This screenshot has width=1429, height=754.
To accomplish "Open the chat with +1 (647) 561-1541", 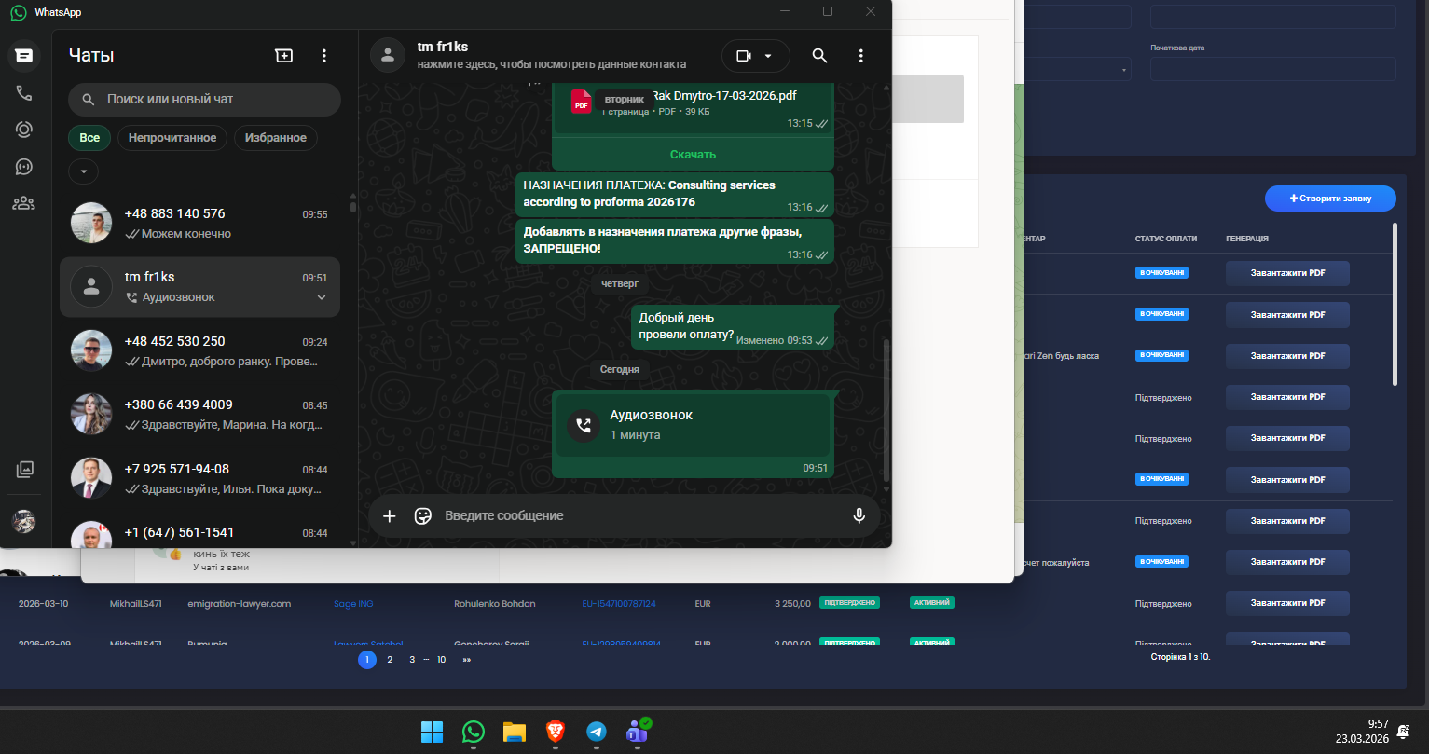I will coord(199,534).
